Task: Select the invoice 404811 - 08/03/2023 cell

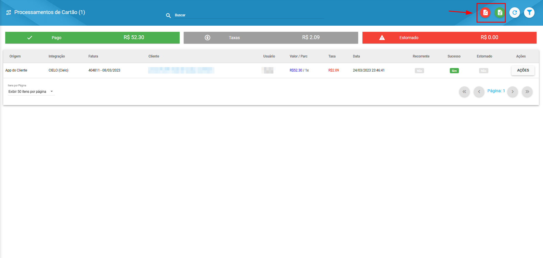Action: (104, 70)
